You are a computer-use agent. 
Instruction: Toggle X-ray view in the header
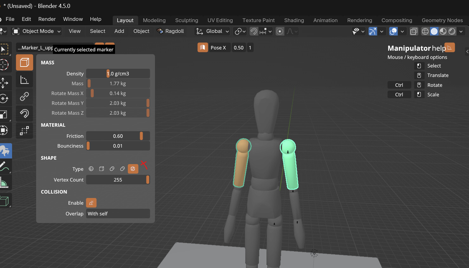point(414,31)
